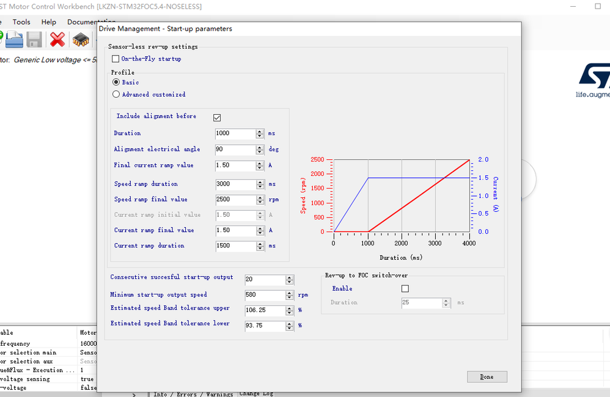Decrease Minimum start-up output speed down arrow
This screenshot has height=397, width=610.
(290, 298)
